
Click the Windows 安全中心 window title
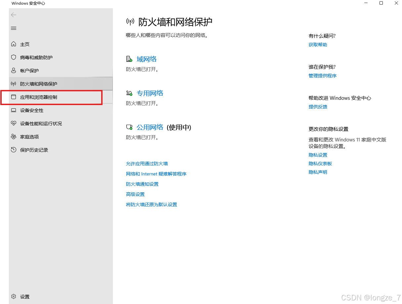coord(28,3)
